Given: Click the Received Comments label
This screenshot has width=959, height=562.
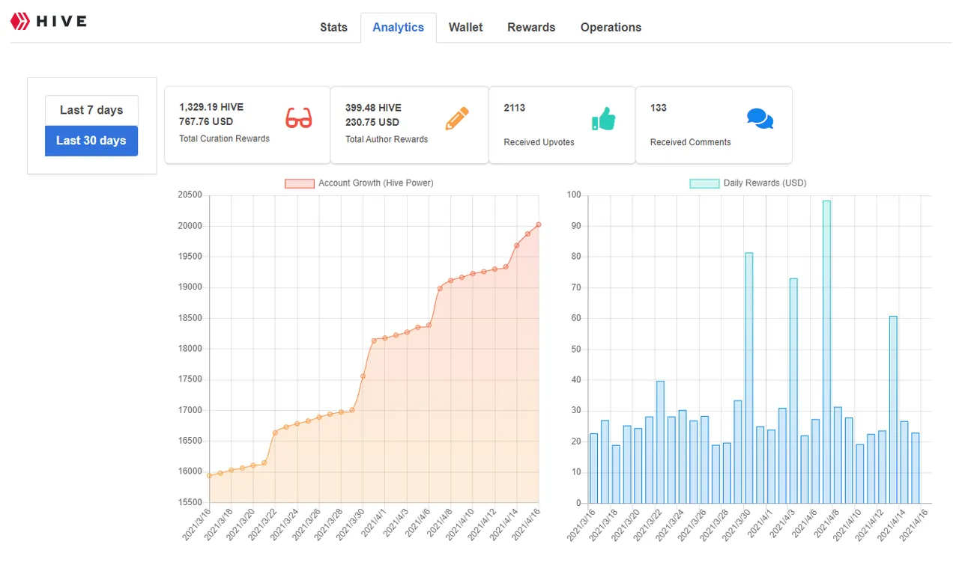Looking at the screenshot, I should (x=691, y=142).
